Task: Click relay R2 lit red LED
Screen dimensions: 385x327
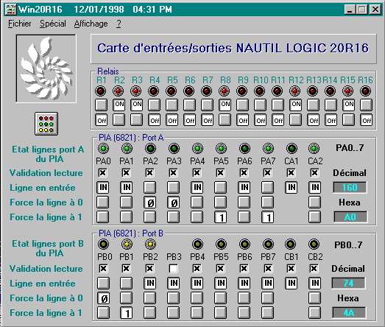Action: click(119, 91)
